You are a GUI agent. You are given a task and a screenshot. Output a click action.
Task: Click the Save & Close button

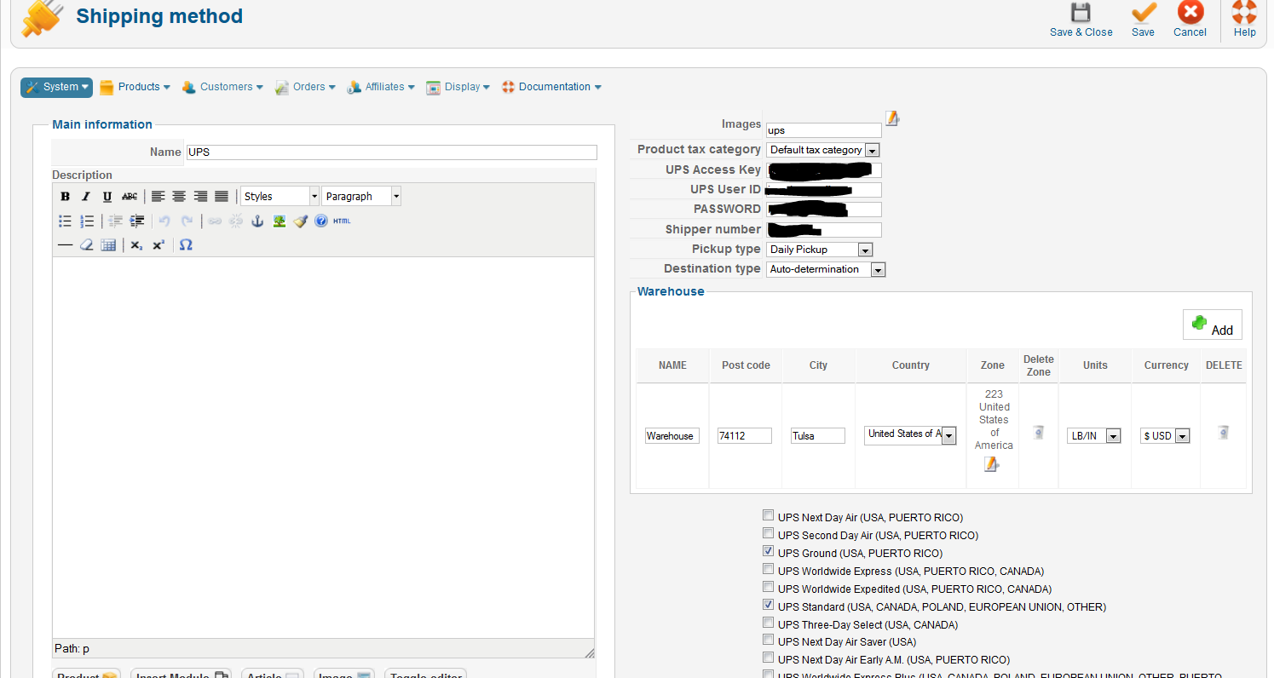[1081, 20]
